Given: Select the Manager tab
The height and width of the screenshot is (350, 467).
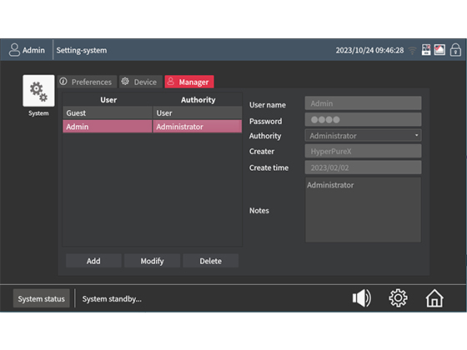Looking at the screenshot, I should coord(189,82).
